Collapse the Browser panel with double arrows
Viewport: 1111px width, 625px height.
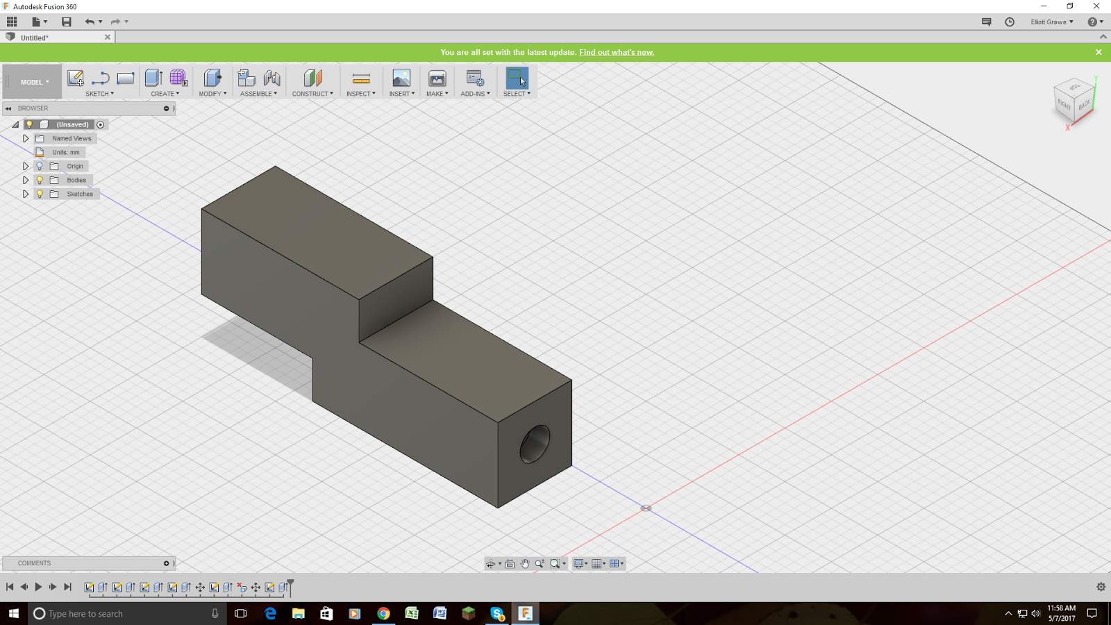8,108
